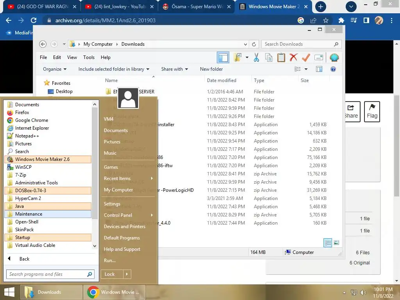
Task: Toggle the navigation pane toolbar button
Action: point(223,57)
